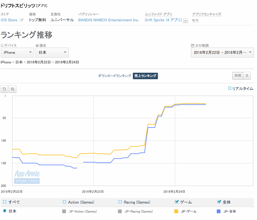
Task: Click the chart zoom magnifier icon
Action: (x=13, y=89)
